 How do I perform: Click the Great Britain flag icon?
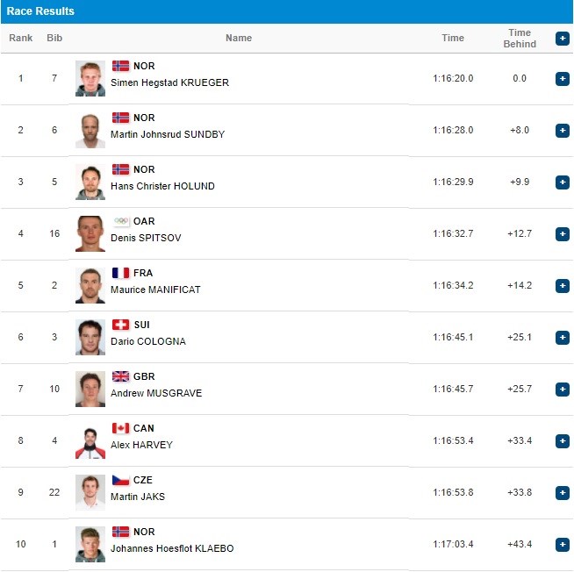[x=120, y=376]
